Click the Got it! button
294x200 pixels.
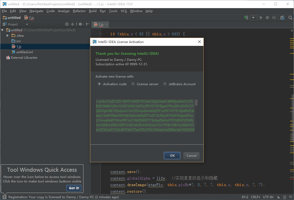[x=74, y=188]
